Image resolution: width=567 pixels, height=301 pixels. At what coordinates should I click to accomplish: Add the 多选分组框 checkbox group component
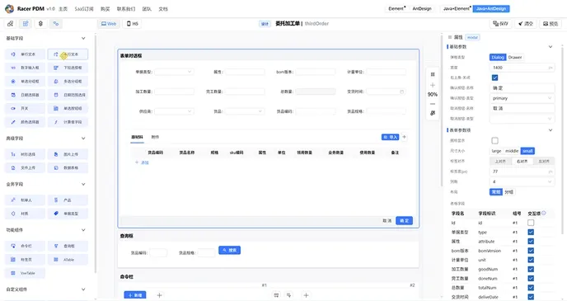pyautogui.click(x=68, y=82)
